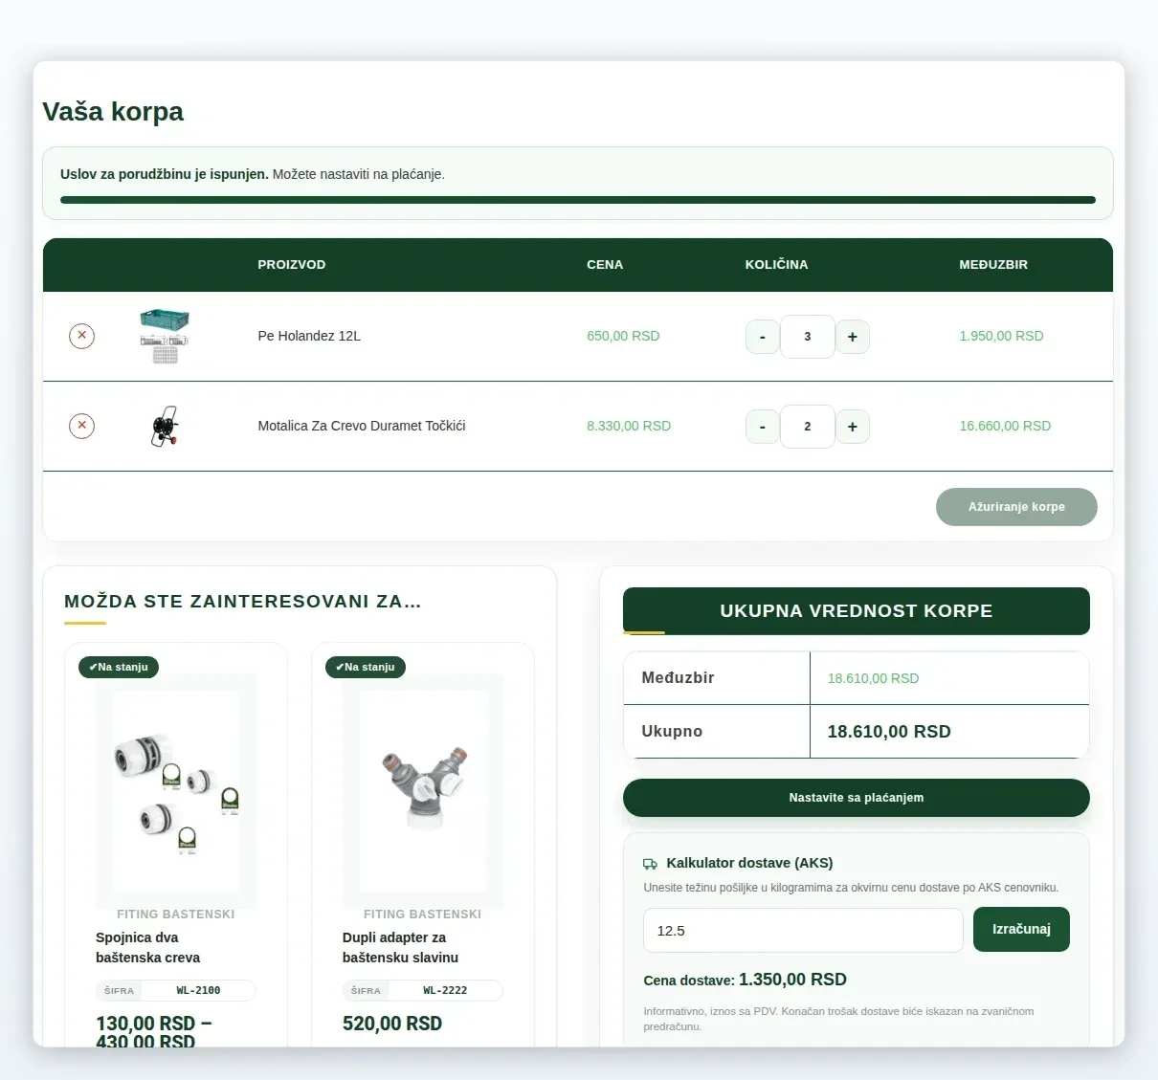Click the WL-2100 product code
This screenshot has height=1080, width=1158.
[x=198, y=990]
